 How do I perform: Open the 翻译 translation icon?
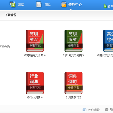(x=13, y=4)
